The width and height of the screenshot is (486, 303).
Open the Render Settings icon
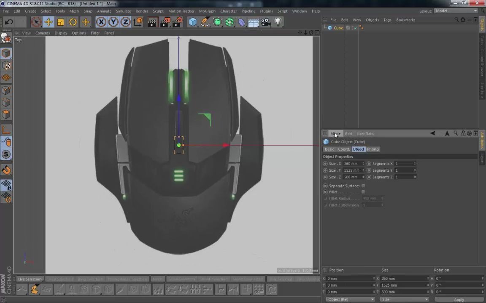pos(177,22)
